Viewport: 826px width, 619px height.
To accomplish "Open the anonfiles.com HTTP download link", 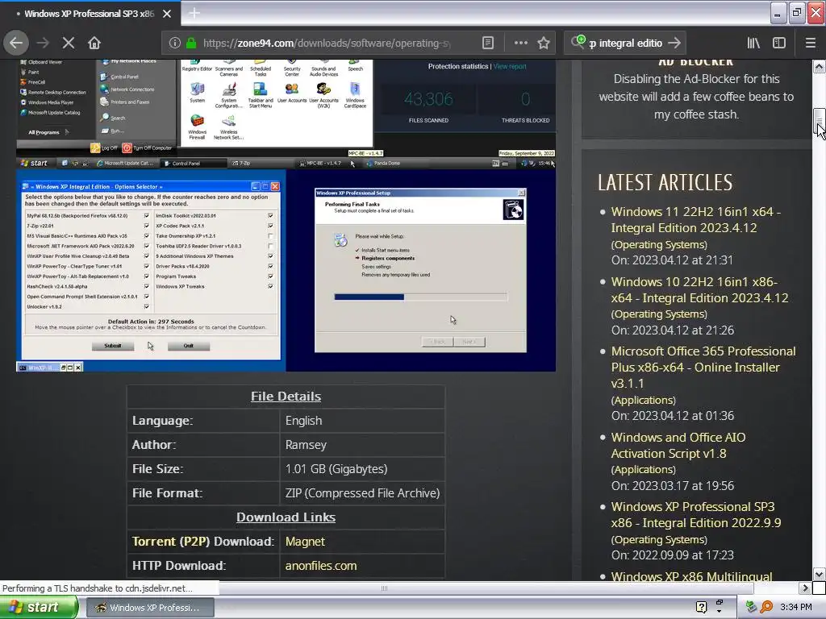I will (321, 566).
